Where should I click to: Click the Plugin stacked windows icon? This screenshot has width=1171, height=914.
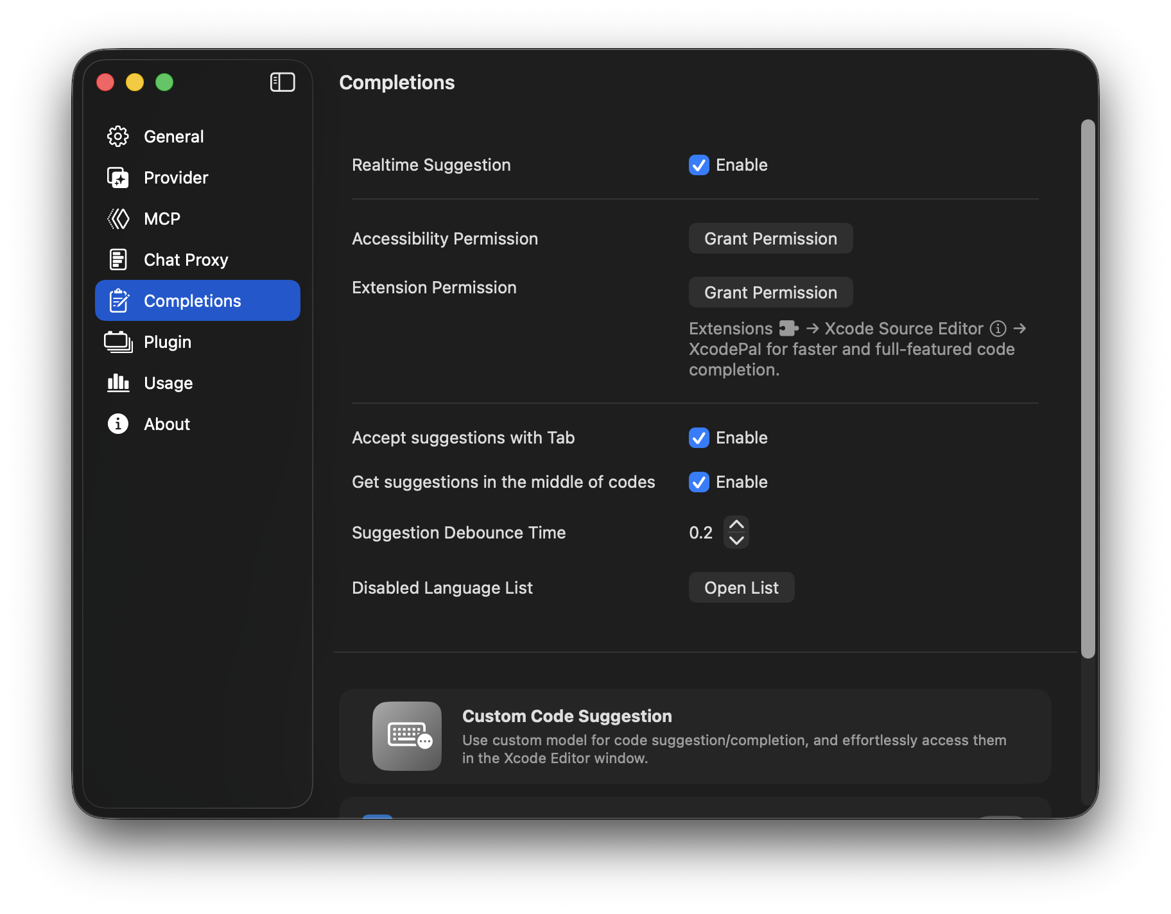(118, 341)
